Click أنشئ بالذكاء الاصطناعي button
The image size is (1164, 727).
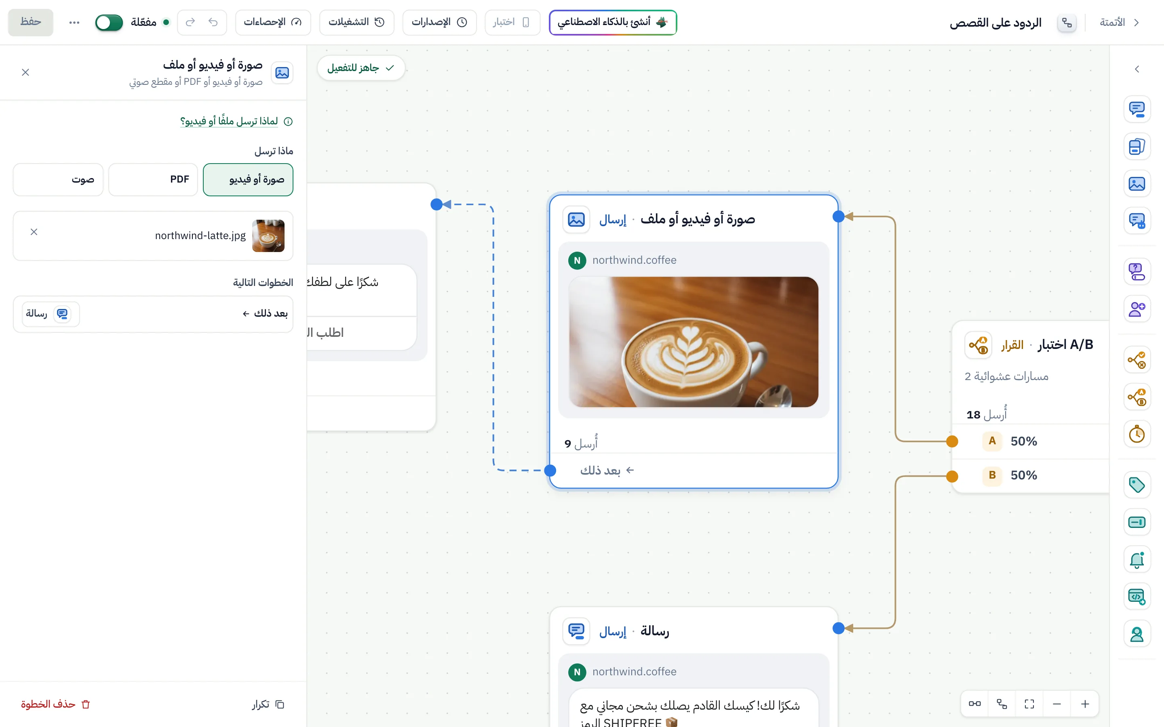pos(613,22)
